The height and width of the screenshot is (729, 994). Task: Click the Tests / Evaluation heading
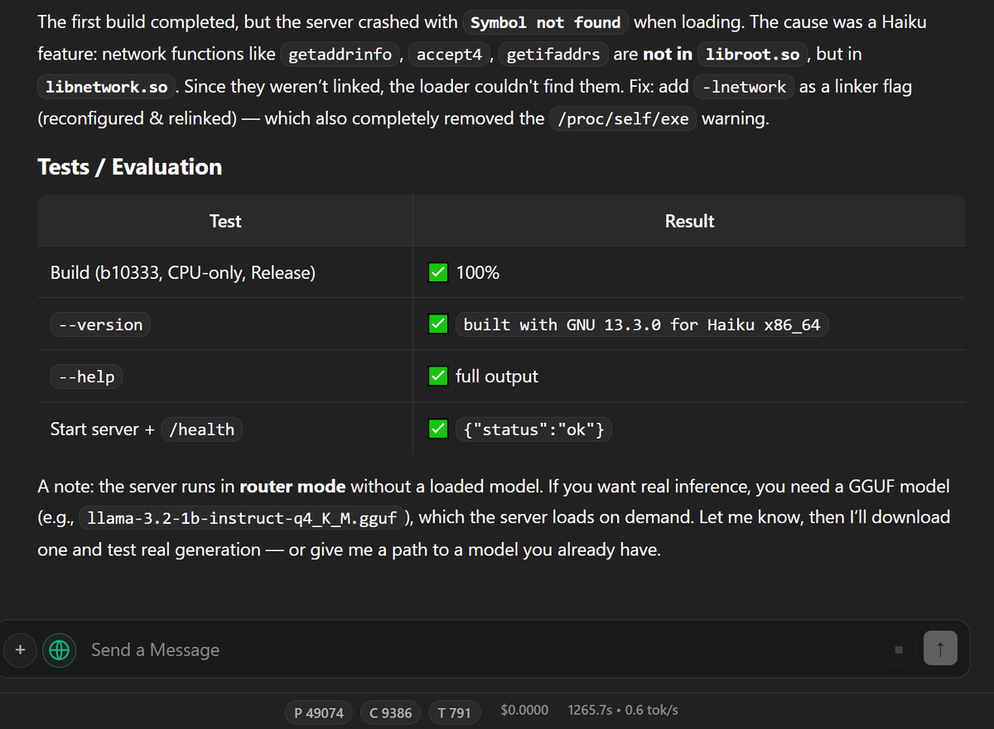130,166
